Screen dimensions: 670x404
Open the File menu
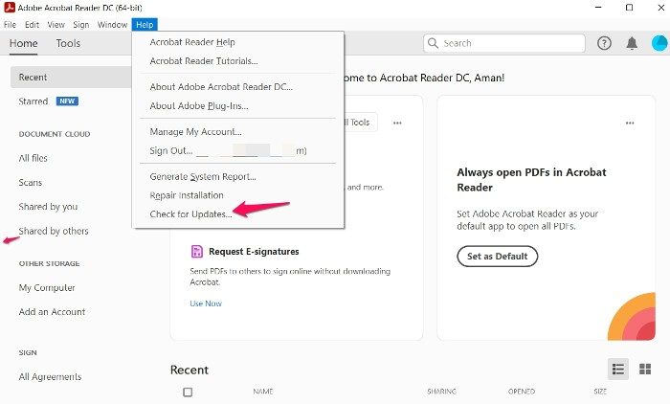(x=10, y=25)
